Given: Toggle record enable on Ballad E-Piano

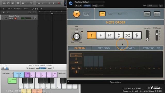Looking at the screenshot, I should (x=15, y=18).
